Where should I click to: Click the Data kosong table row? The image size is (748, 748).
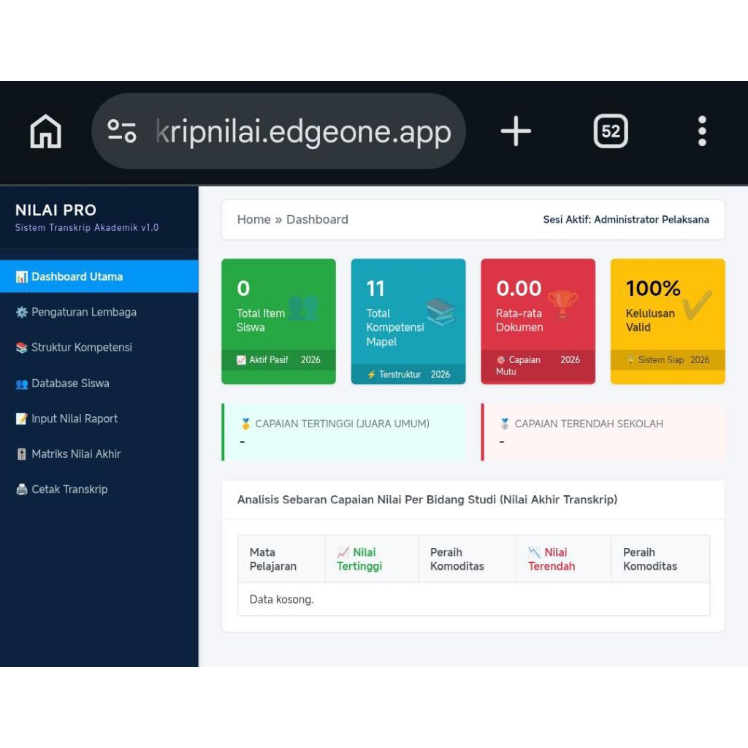tap(473, 599)
